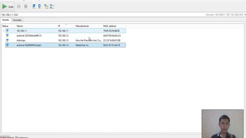Click IP cell 192.168.1.2
The width and height of the screenshot is (246, 138).
(x=63, y=36)
